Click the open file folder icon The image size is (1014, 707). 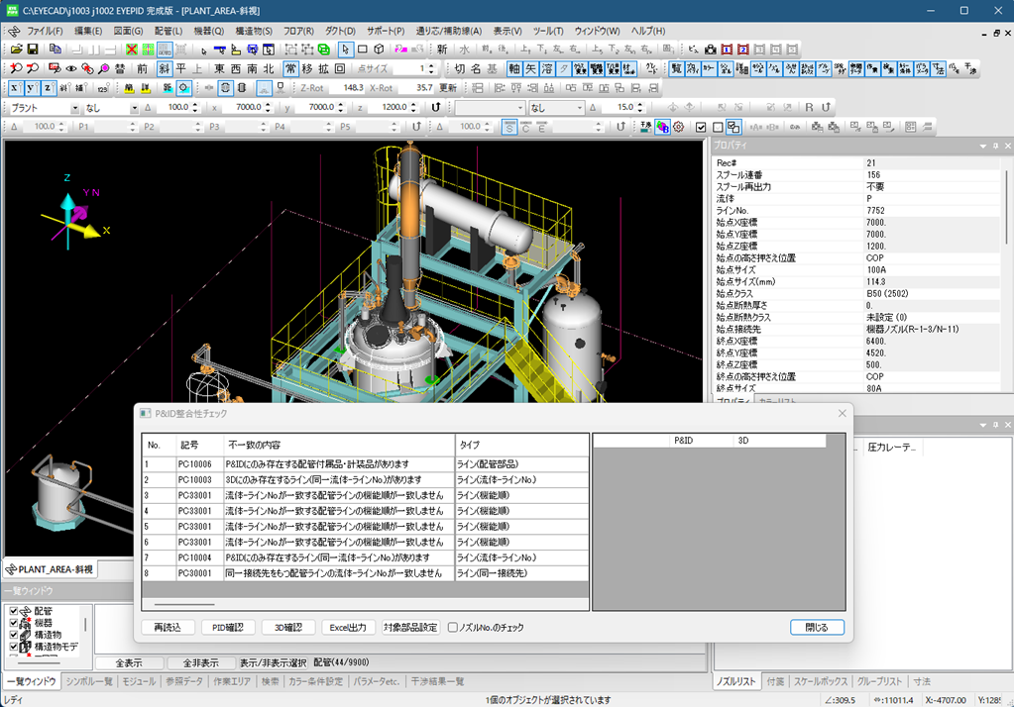coord(16,50)
